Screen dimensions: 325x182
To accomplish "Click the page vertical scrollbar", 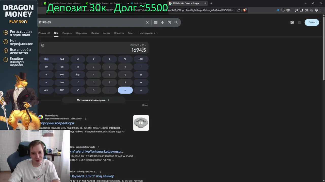I will tap(323, 48).
